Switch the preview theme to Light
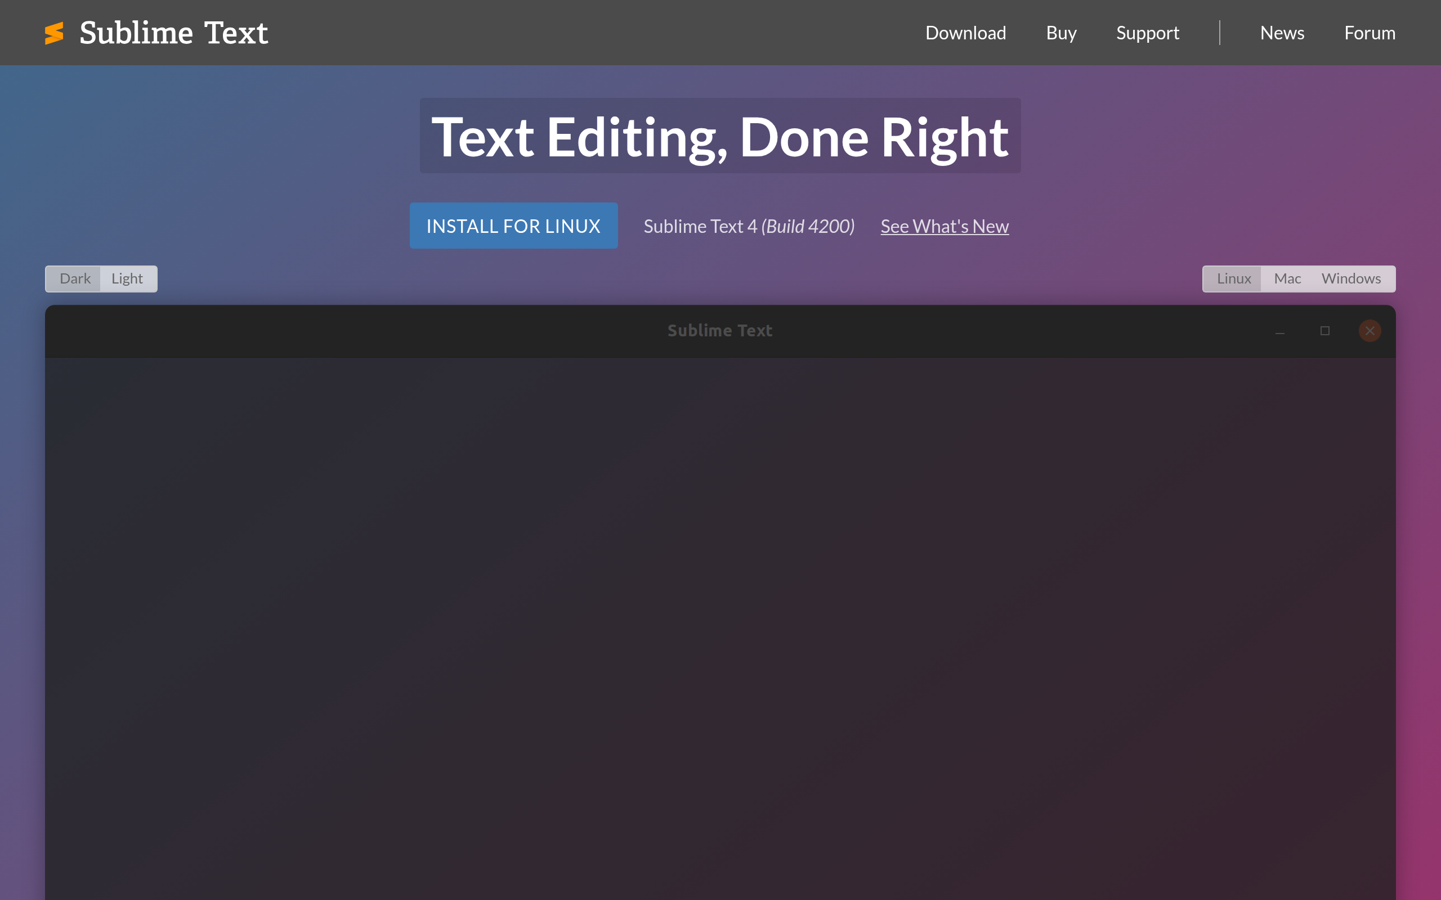Viewport: 1441px width, 900px height. [127, 278]
